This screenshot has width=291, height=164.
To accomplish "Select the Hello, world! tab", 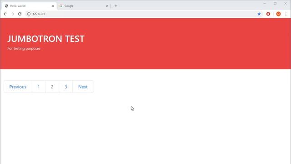I will tap(29, 6).
